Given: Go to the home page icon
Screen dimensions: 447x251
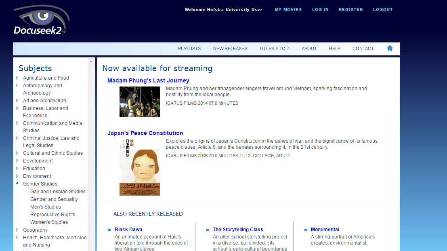Looking at the screenshot, I should (390, 49).
